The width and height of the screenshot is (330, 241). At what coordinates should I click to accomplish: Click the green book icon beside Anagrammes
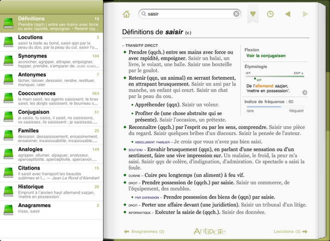pyautogui.click(x=8, y=210)
